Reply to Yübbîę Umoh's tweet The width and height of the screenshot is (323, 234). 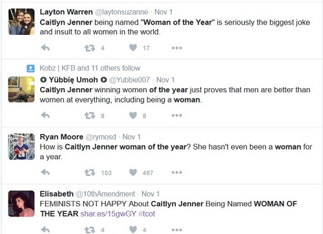click(45, 115)
